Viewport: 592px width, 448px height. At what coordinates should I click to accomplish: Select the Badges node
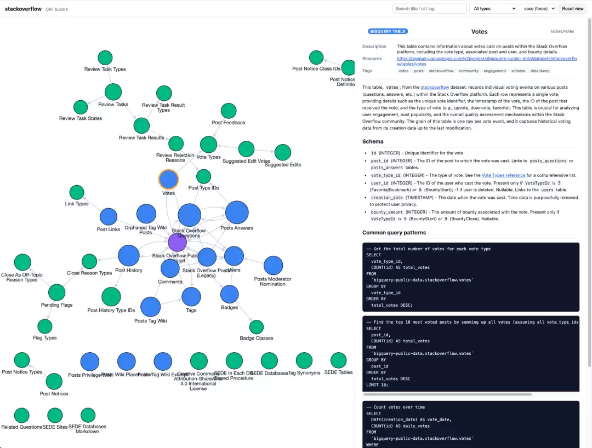229,295
